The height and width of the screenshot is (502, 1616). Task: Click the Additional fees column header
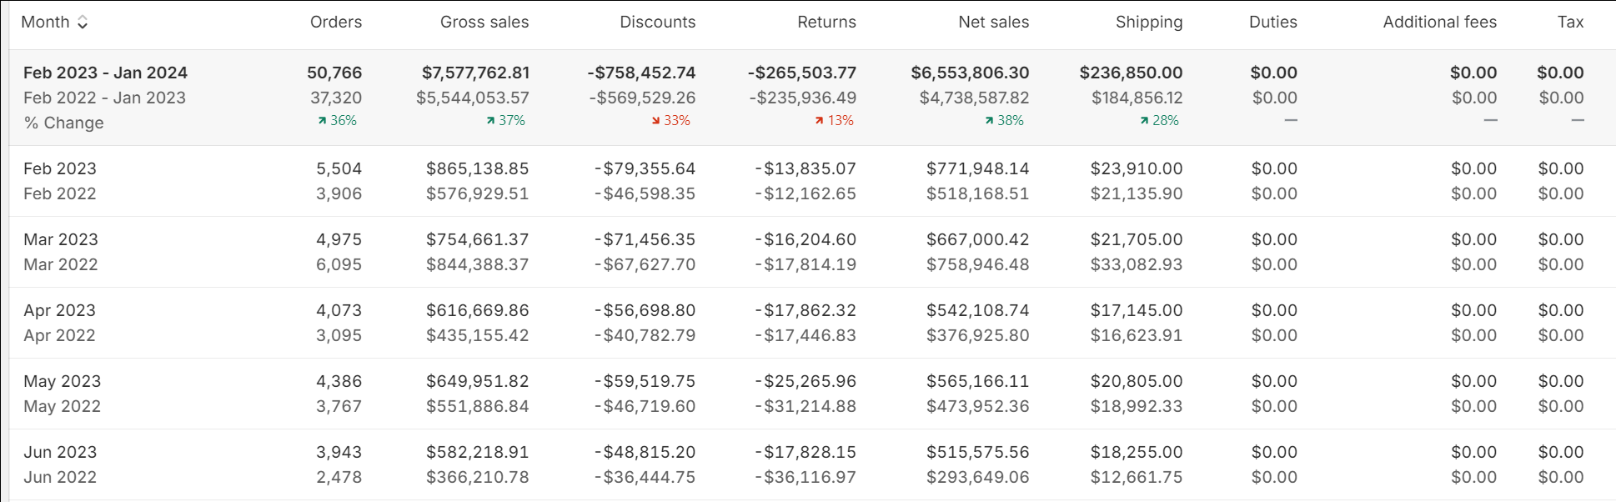[x=1439, y=23]
